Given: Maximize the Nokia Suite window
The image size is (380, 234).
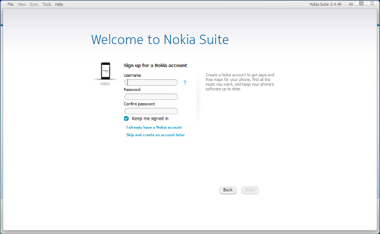Looking at the screenshot, I should 361,3.
